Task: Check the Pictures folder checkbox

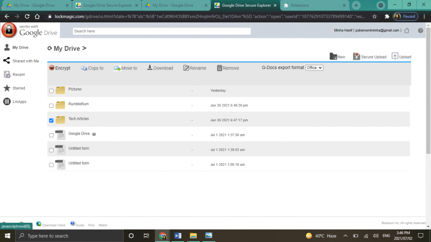Action: click(x=51, y=91)
